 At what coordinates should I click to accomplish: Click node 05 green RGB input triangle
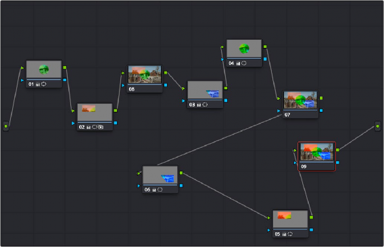click(269, 218)
